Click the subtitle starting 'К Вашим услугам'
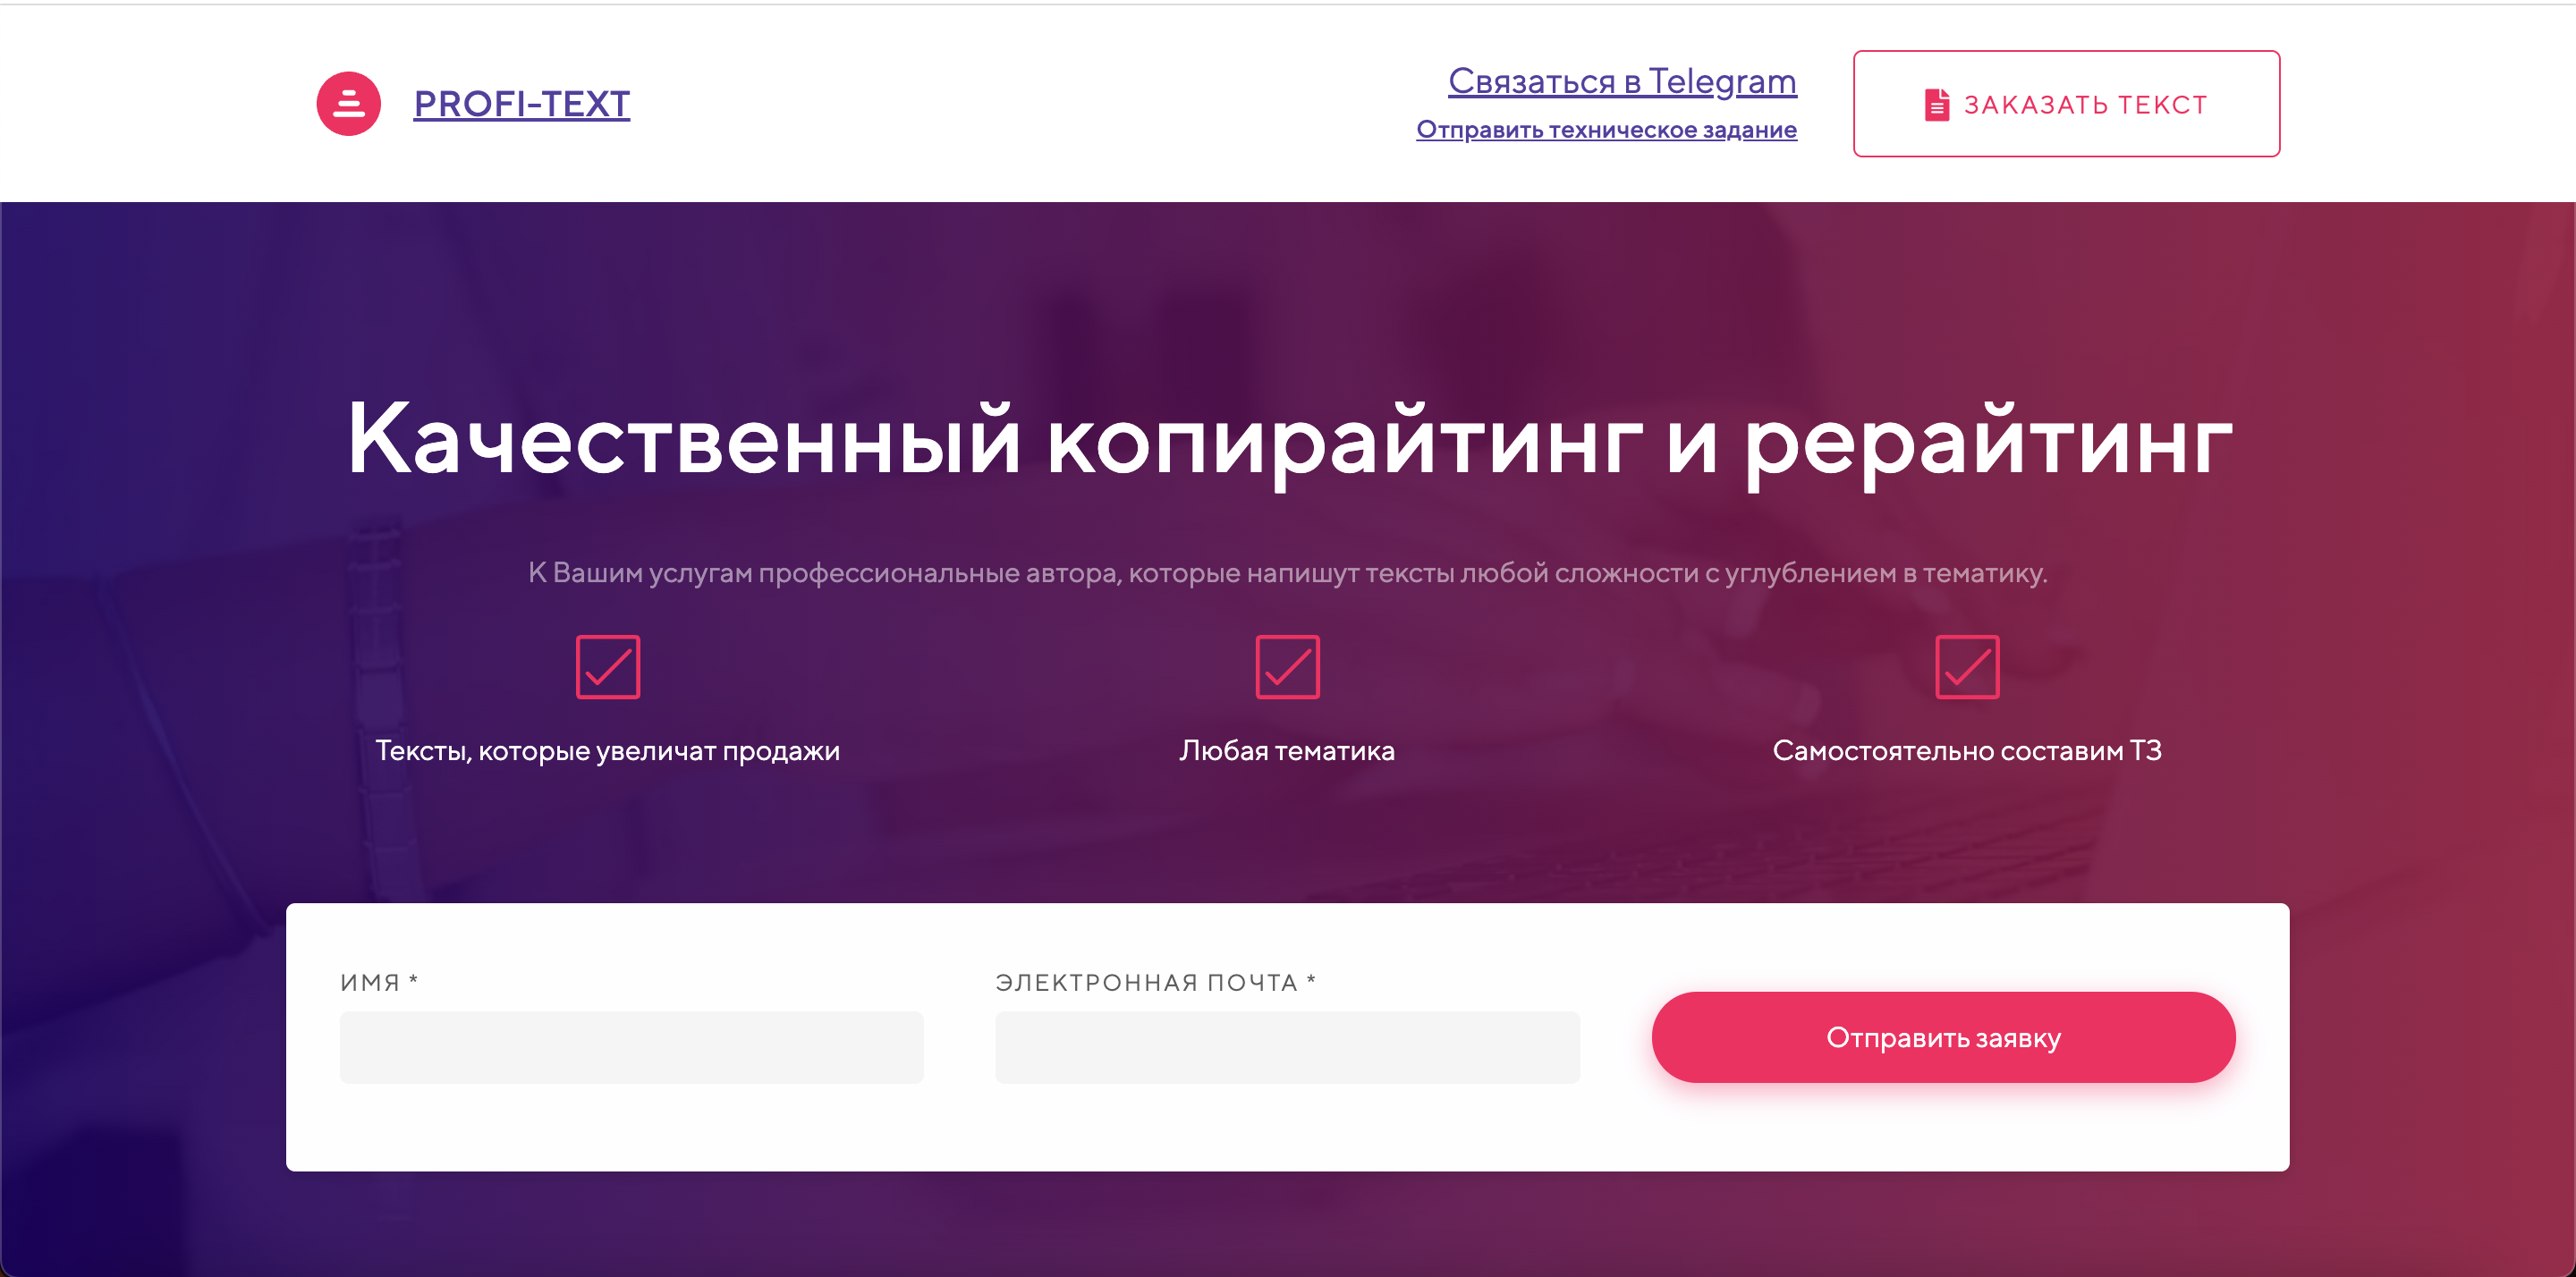This screenshot has height=1277, width=2576. pyautogui.click(x=1288, y=573)
